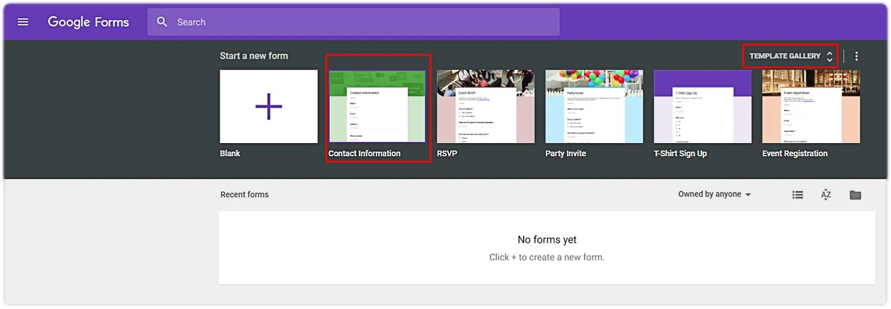Click the 'Click + to create a new form' text
891x309 pixels.
click(x=547, y=257)
